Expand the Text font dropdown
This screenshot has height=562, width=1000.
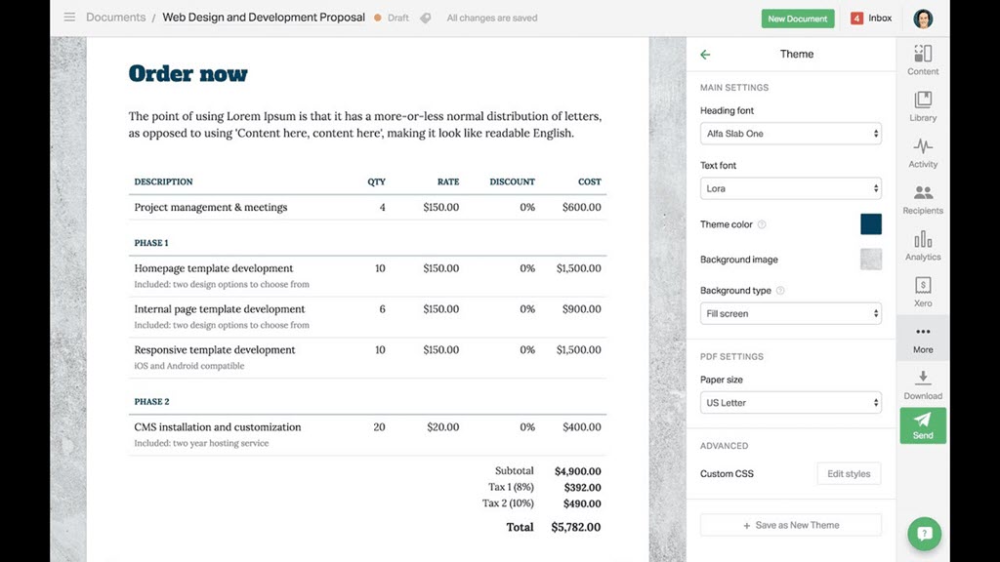[x=791, y=188]
